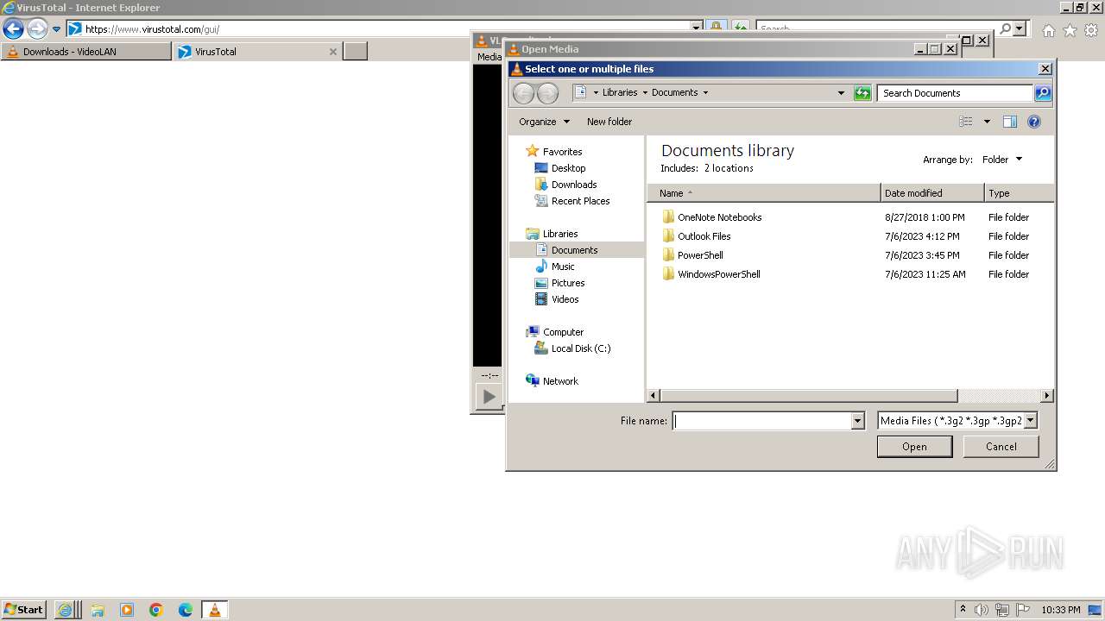This screenshot has width=1105, height=621.
Task: Close the VirusTotal tab
Action: (333, 52)
